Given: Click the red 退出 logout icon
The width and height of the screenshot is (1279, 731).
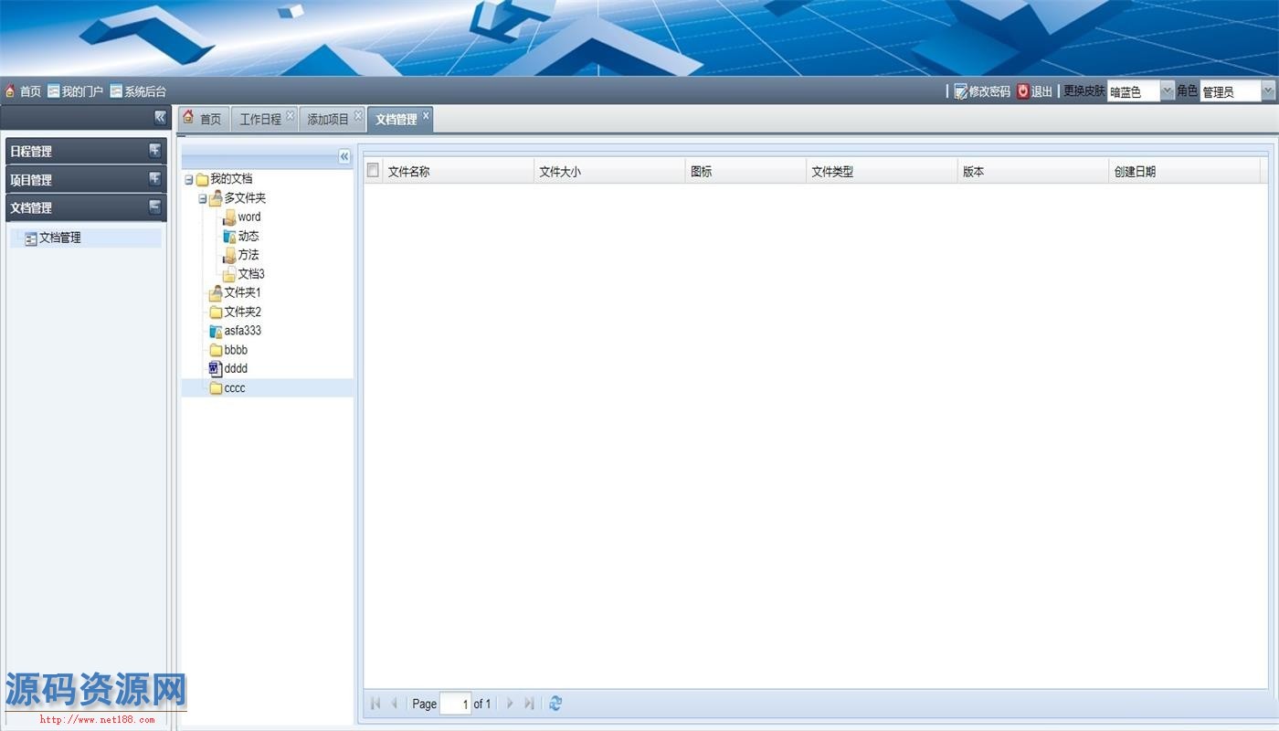Looking at the screenshot, I should point(1023,91).
